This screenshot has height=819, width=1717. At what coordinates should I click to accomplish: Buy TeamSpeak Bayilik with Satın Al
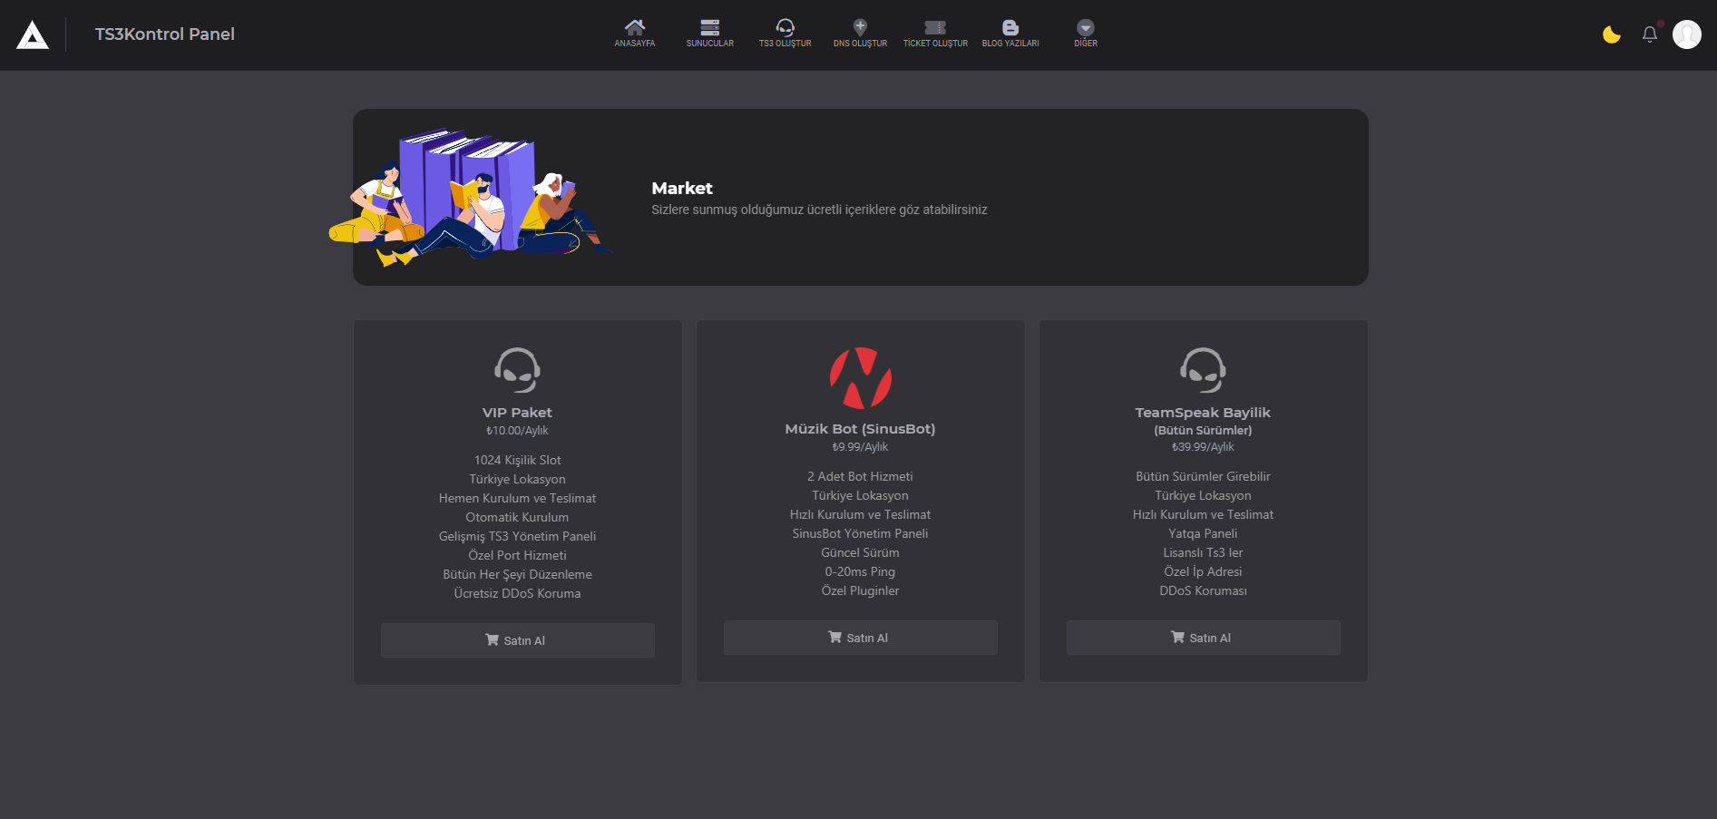[1203, 638]
